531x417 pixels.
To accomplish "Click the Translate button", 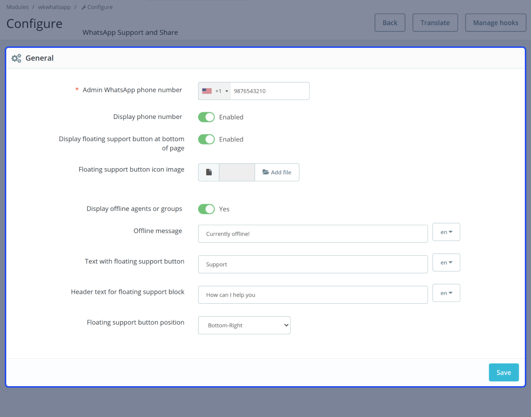I will point(435,23).
